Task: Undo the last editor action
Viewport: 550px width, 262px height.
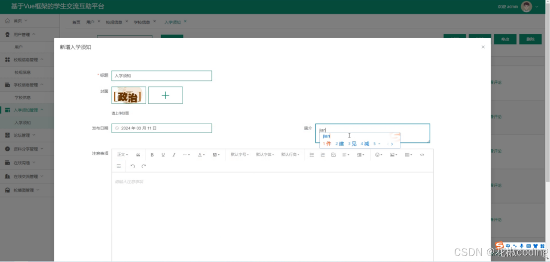Action: [x=133, y=166]
